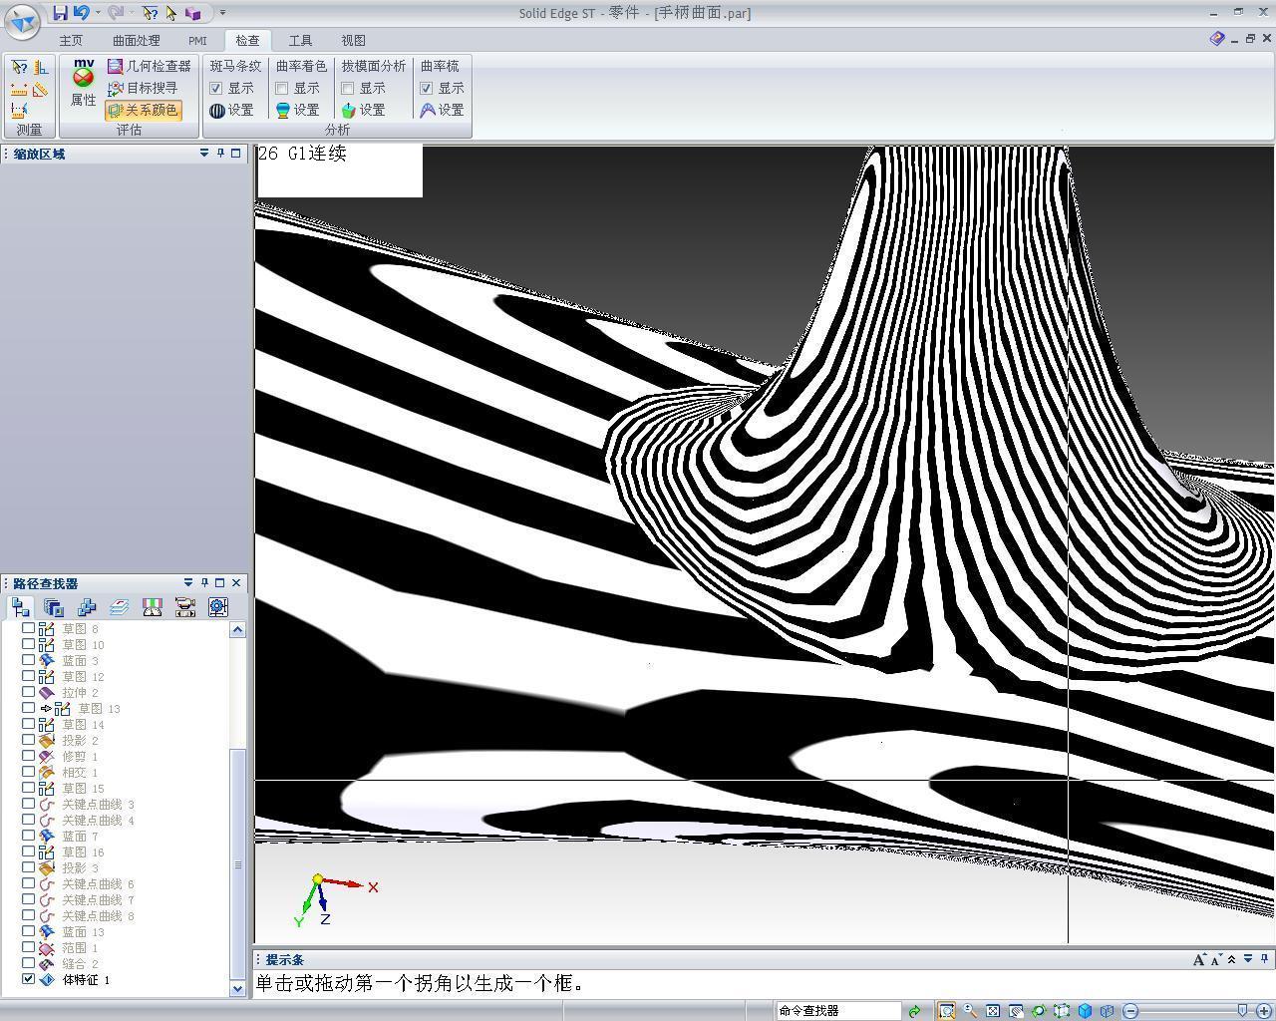
Task: Check the 拉伸 2 feature checkbox
Action: pos(28,692)
